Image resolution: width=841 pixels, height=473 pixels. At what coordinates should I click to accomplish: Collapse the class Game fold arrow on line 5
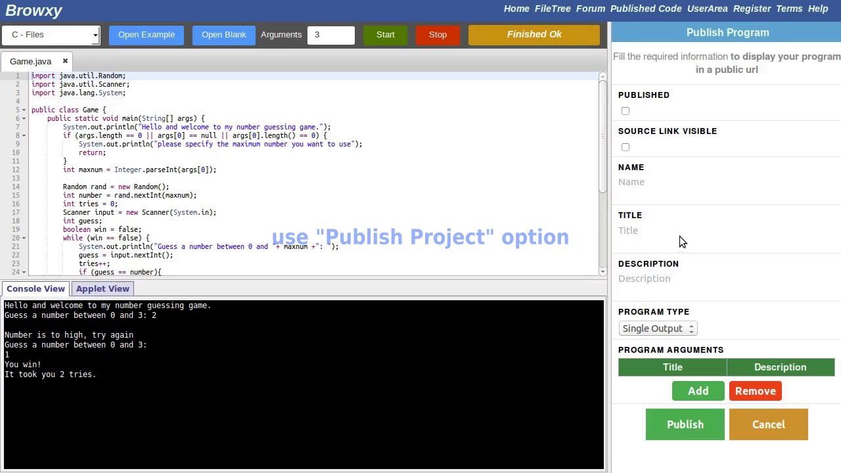point(24,110)
